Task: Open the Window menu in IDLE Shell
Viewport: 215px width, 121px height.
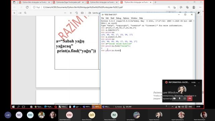Action: point(134,18)
